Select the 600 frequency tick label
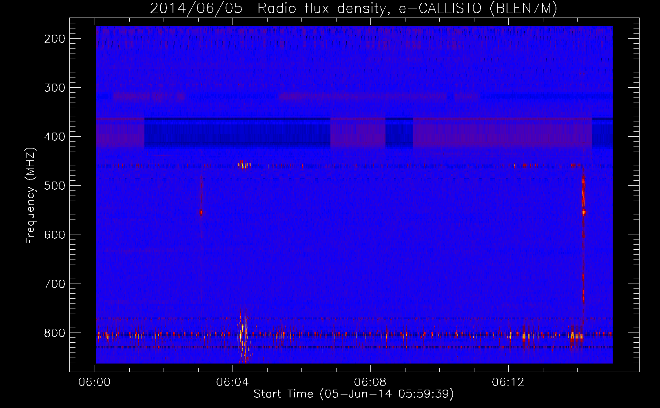Image resolution: width=660 pixels, height=408 pixels. (55, 235)
